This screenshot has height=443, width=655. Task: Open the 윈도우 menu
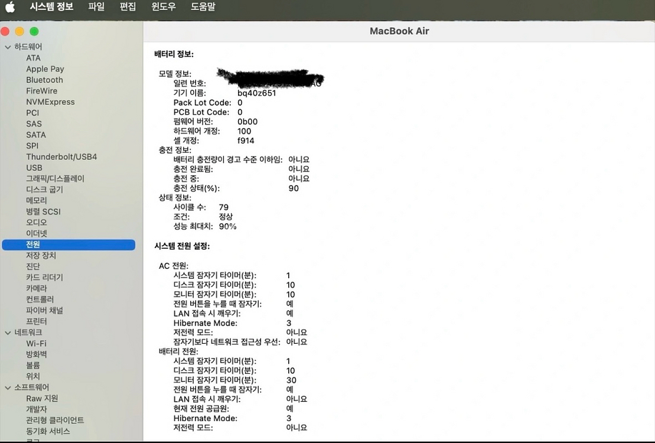[164, 6]
